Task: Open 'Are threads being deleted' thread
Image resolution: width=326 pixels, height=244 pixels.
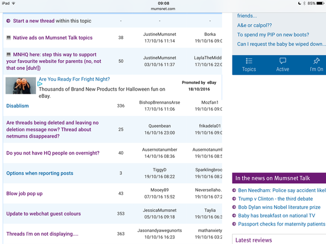Action: pos(52,129)
